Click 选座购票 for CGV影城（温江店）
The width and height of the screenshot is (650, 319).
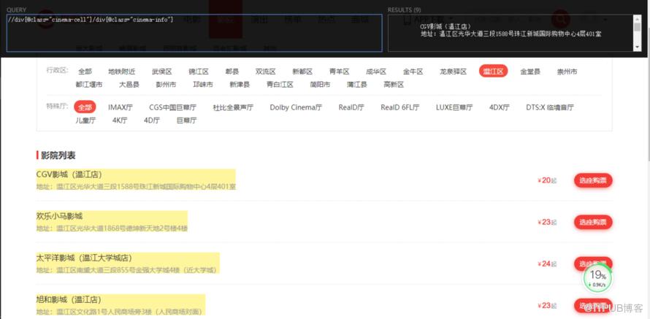click(593, 180)
